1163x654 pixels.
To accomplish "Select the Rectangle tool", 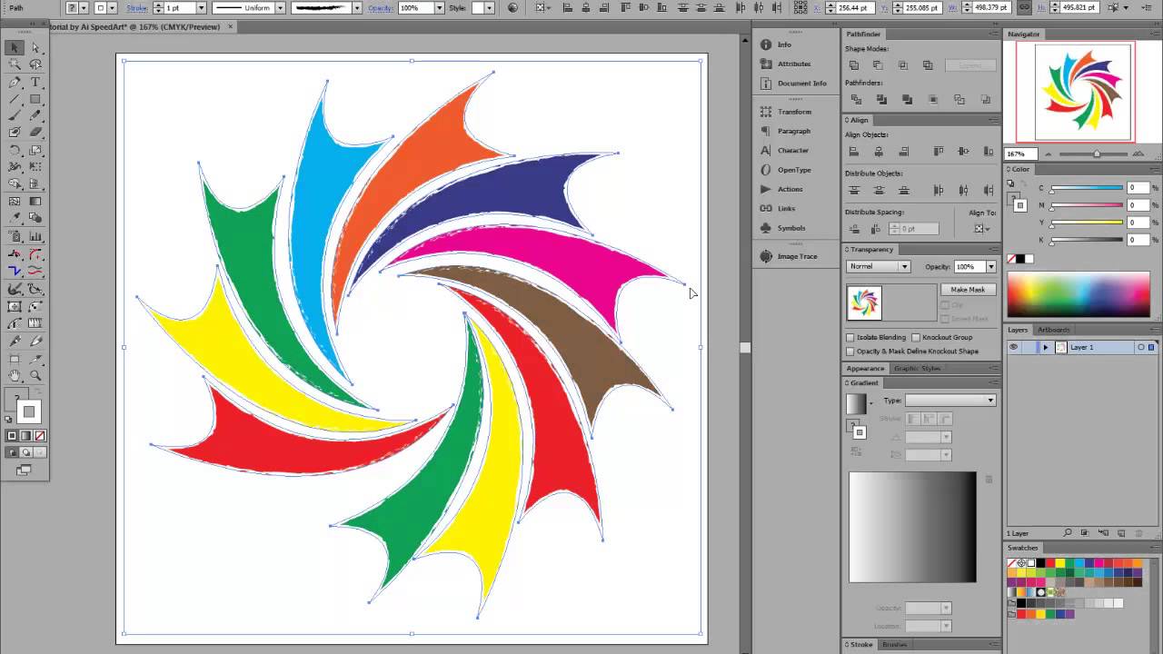I will click(35, 99).
